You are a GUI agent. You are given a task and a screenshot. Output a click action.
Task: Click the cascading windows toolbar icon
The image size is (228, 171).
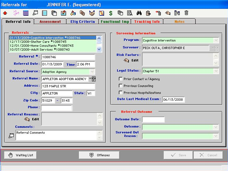tap(35, 13)
